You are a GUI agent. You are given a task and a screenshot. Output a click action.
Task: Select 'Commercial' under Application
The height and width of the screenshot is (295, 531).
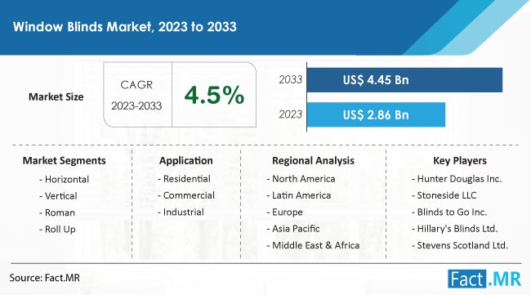click(189, 195)
